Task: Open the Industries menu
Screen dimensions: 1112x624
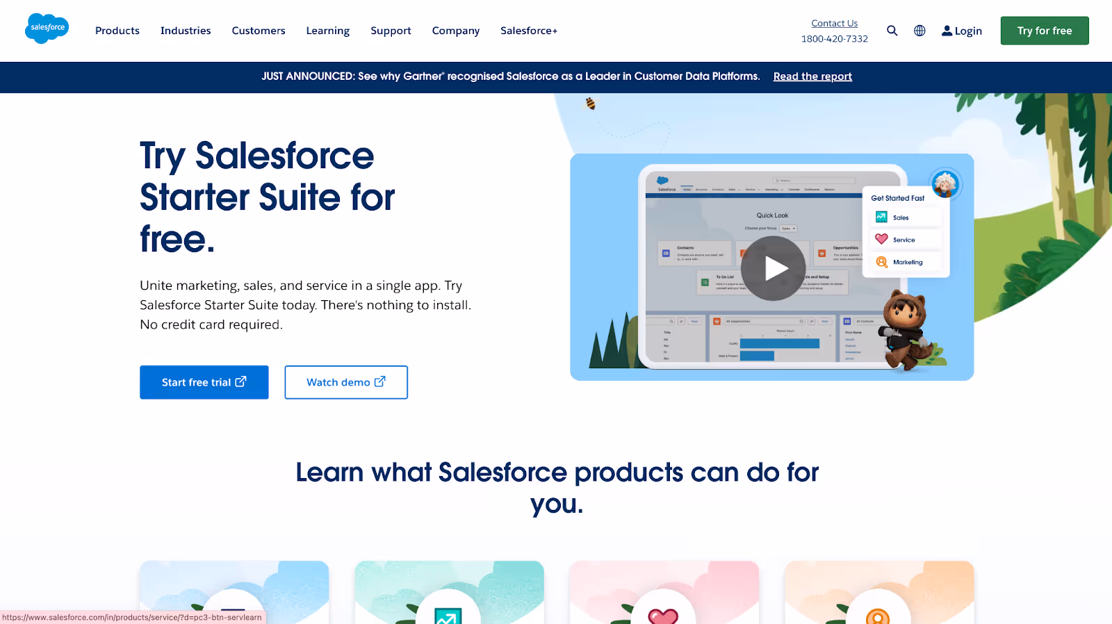Action: [186, 31]
